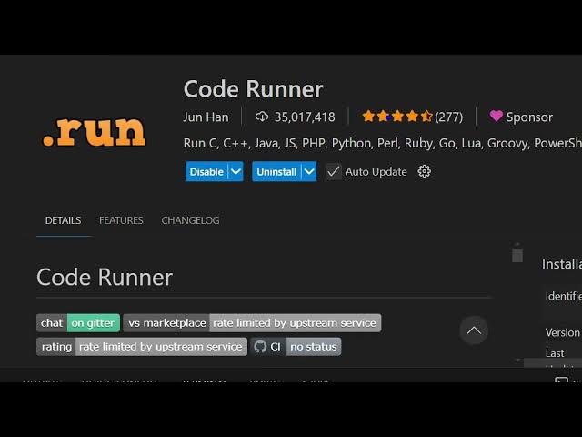Click the Uninstall button
Image resolution: width=582 pixels, height=437 pixels.
pyautogui.click(x=276, y=171)
